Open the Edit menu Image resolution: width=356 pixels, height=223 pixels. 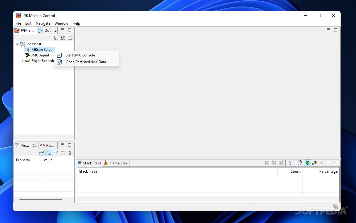pyautogui.click(x=28, y=23)
